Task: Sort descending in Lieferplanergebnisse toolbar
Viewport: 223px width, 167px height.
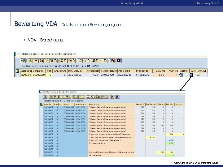Action: point(36,61)
